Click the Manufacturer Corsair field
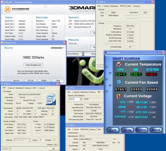Screen dimensions: 166x151 (94, 110)
